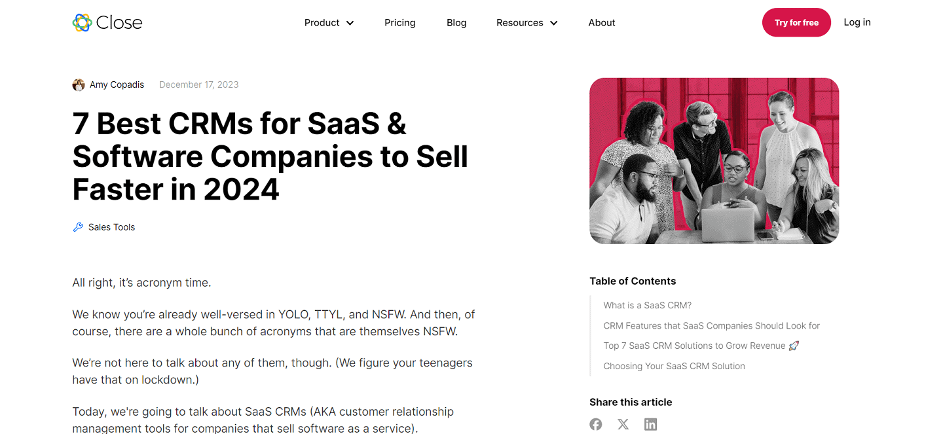943x434 pixels.
Task: Click the article's hero image of the team
Action: 714,161
